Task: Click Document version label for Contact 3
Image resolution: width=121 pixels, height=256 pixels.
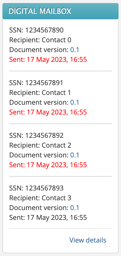Action: [x=39, y=208]
